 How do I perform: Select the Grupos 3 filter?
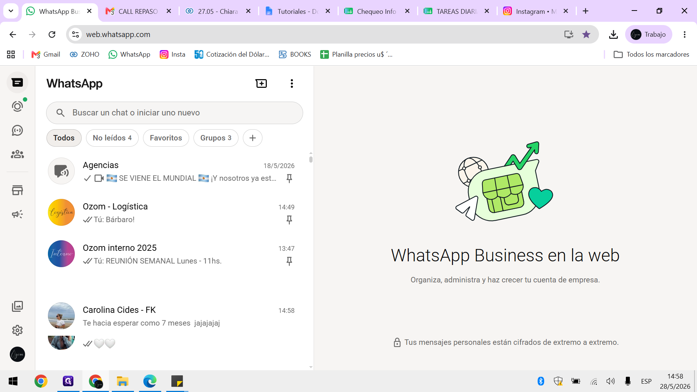(216, 138)
